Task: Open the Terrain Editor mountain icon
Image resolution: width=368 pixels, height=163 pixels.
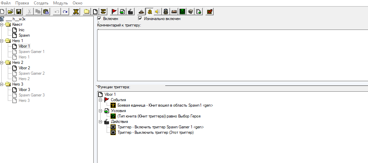Action: 141,11
